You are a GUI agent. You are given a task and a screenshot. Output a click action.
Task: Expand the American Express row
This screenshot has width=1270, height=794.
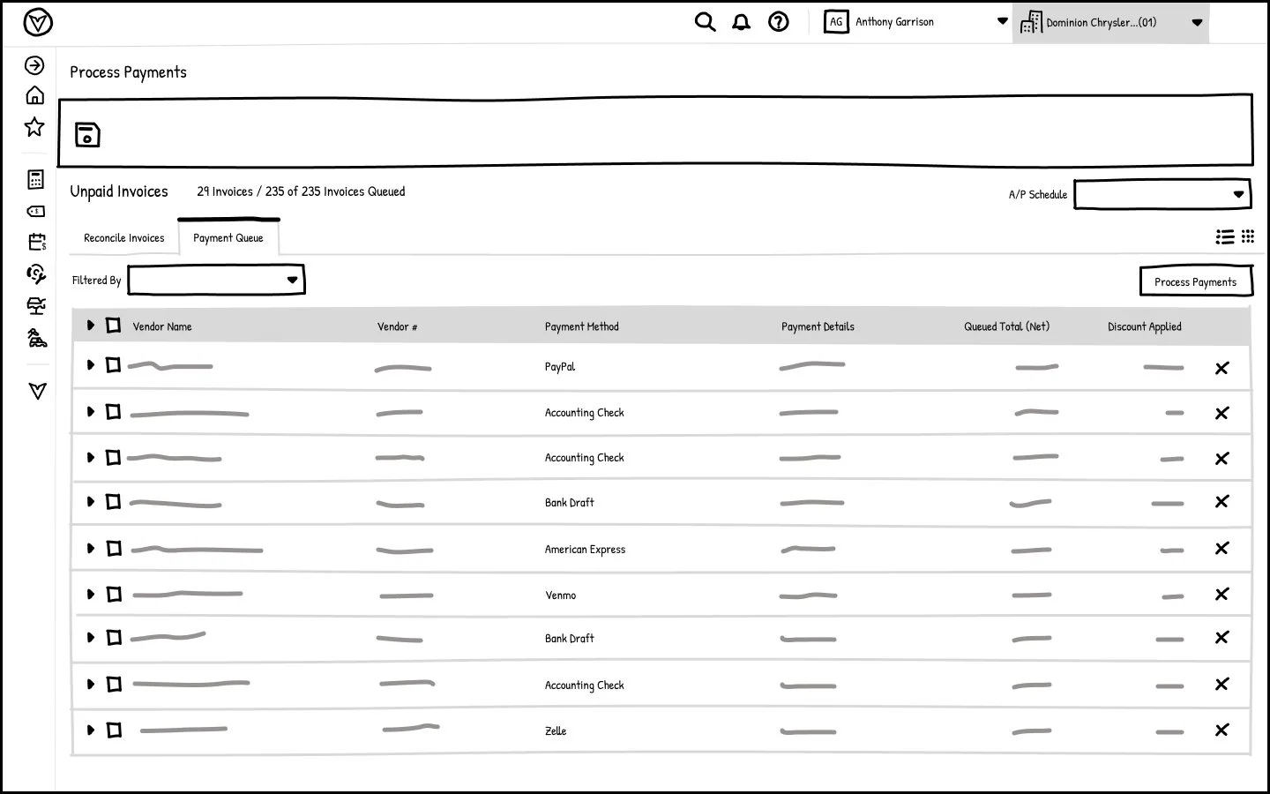tap(90, 548)
